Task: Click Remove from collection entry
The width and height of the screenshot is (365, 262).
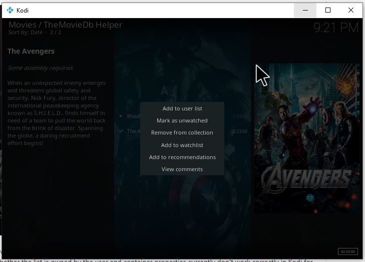Action: pos(182,133)
